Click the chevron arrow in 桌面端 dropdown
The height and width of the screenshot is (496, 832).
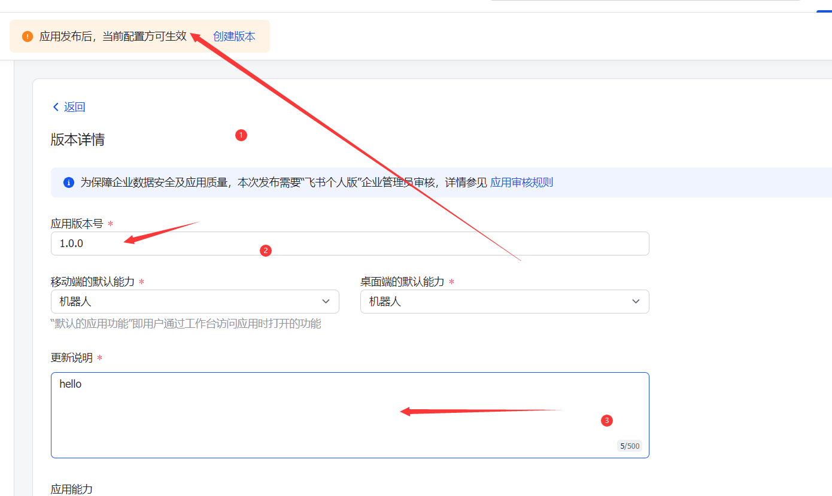point(636,302)
